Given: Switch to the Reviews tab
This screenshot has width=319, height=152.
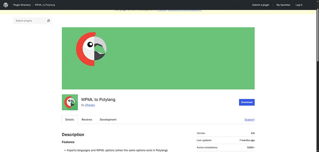Looking at the screenshot, I should click(x=87, y=120).
